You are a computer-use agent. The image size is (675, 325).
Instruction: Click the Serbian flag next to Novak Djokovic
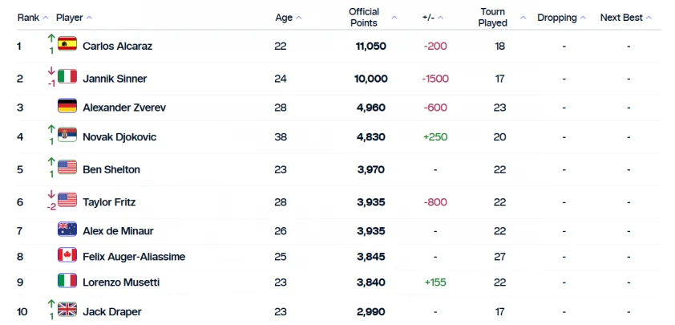coord(67,136)
